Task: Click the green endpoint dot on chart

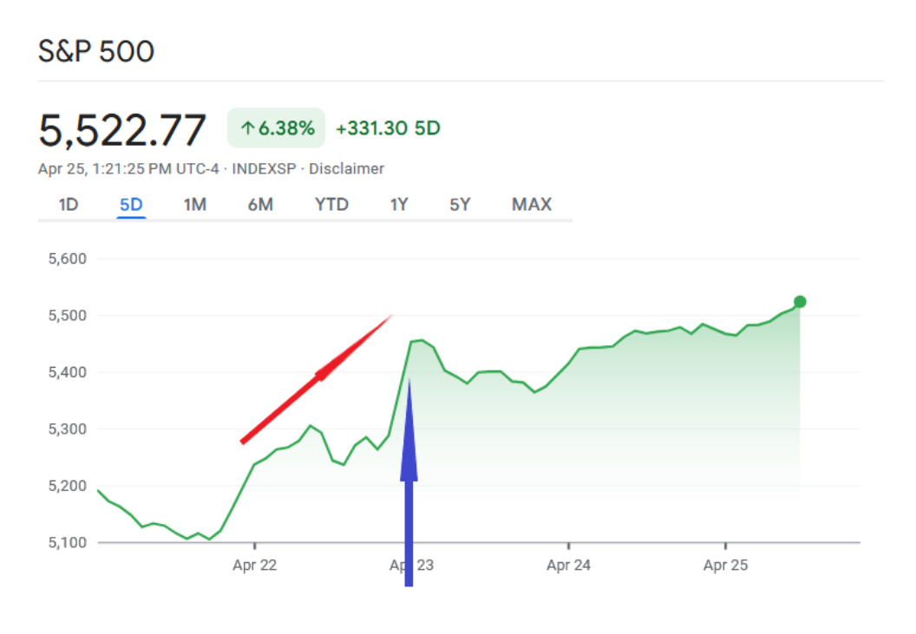Action: (x=800, y=302)
